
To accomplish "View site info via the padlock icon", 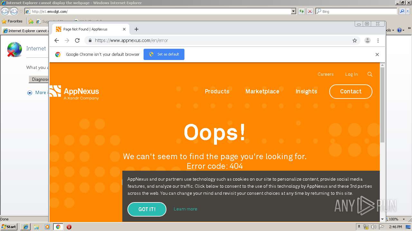I will (x=90, y=40).
